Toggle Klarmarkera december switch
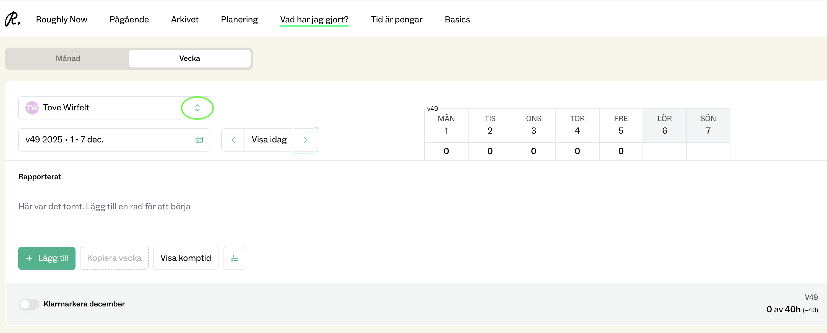Screen dimensions: 827x333 29,304
